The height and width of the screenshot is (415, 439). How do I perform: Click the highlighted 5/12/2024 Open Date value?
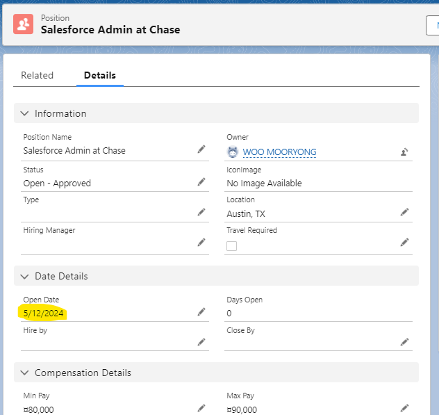point(44,314)
